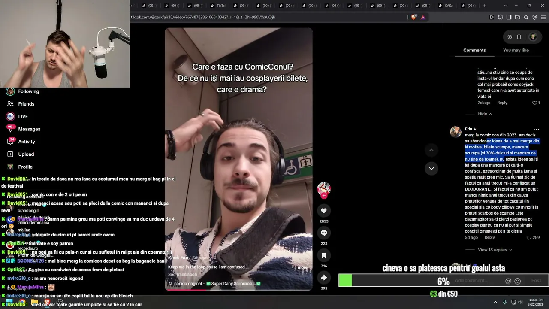Screen dimensions: 549x309
Task: Open the Brave Wallet icon
Action: pos(517,17)
